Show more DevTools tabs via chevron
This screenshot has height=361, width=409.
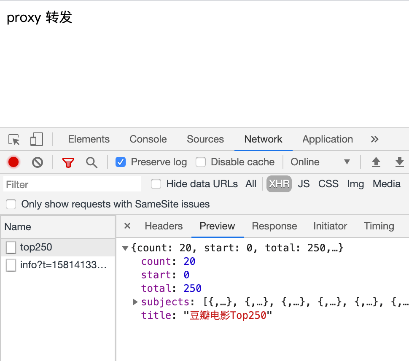tap(374, 139)
